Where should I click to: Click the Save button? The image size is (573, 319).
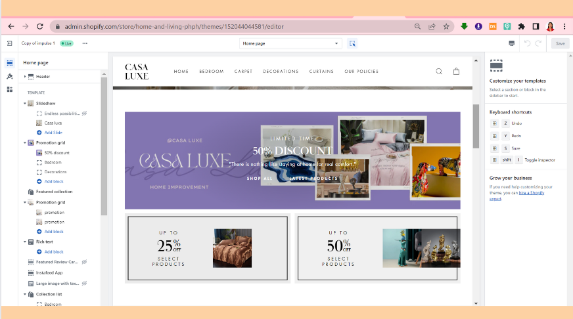pyautogui.click(x=561, y=43)
